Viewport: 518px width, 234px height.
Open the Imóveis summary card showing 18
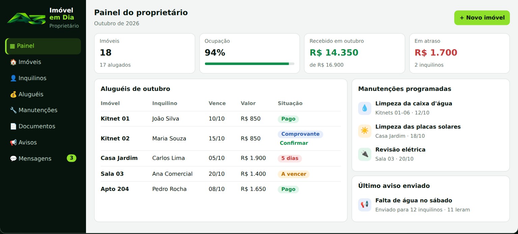pos(145,53)
